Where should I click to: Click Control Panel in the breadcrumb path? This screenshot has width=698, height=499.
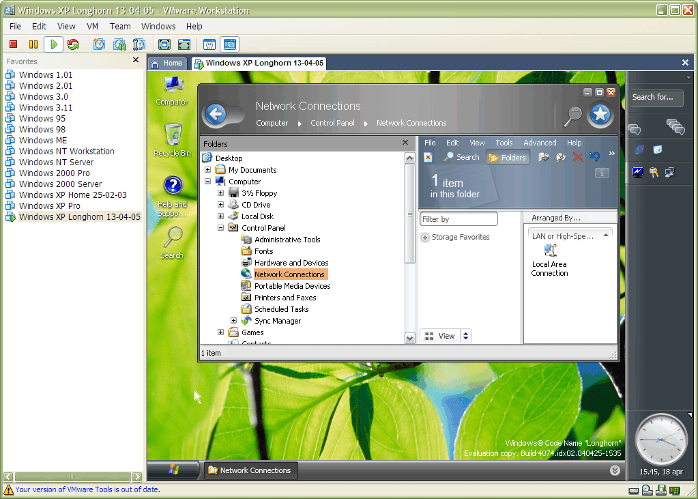point(332,123)
